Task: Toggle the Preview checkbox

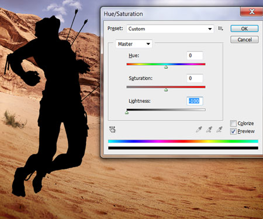Action: tap(233, 131)
